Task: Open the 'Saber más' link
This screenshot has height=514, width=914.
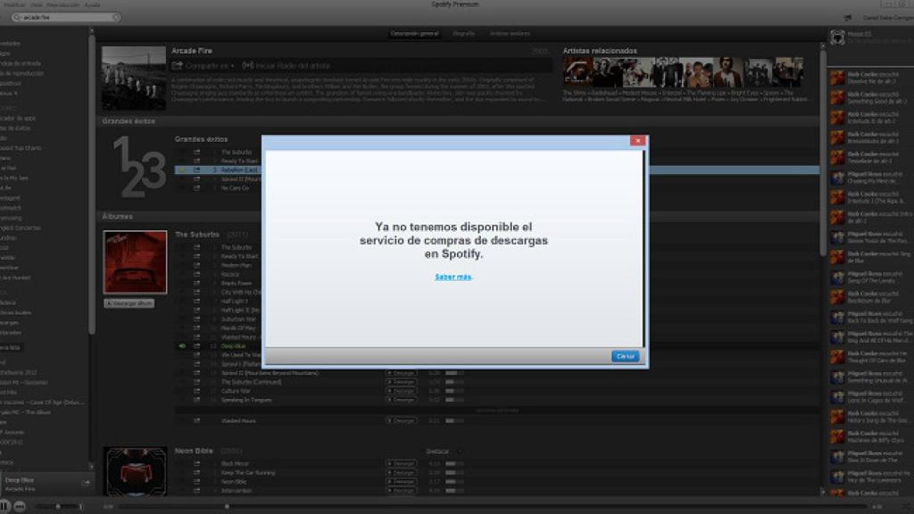Action: (453, 277)
